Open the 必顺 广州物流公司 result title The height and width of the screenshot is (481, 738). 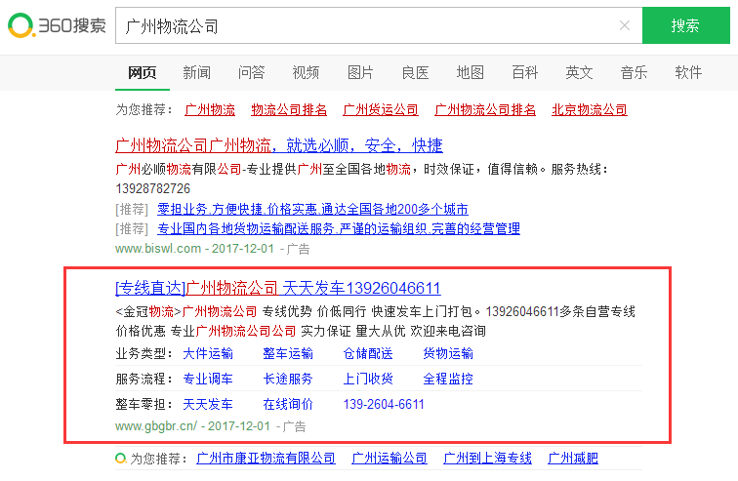pyautogui.click(x=278, y=145)
